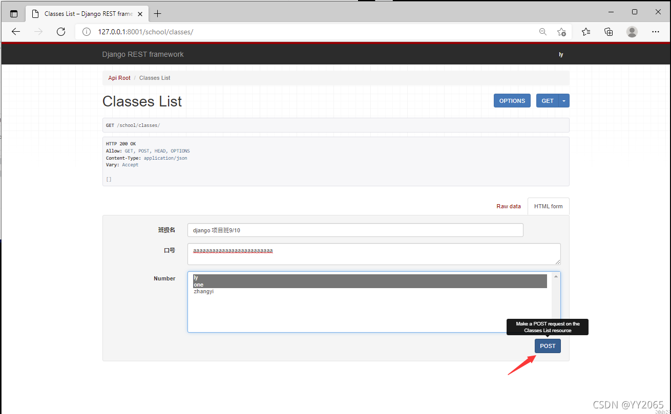Click the Content-Type application/json header line
Image resolution: width=671 pixels, height=414 pixels.
(x=146, y=158)
